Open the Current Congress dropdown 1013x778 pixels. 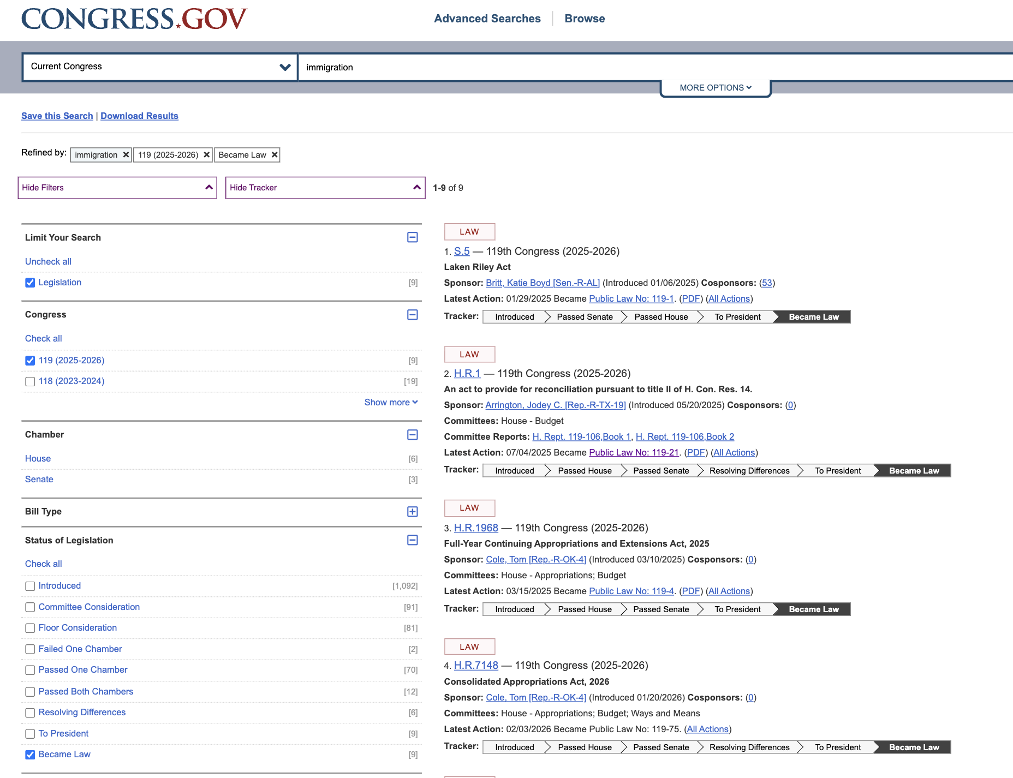[x=159, y=67]
